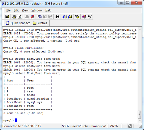The image size is (144, 130).
Task: Open the Help book icon
Action: 84,17
